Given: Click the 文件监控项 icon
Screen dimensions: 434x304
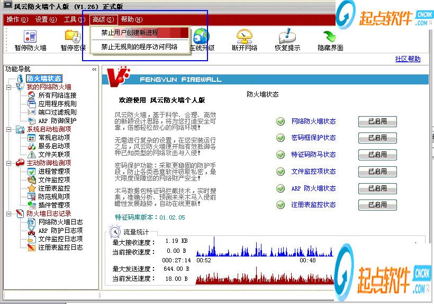Looking at the screenshot, I should coord(32,180).
